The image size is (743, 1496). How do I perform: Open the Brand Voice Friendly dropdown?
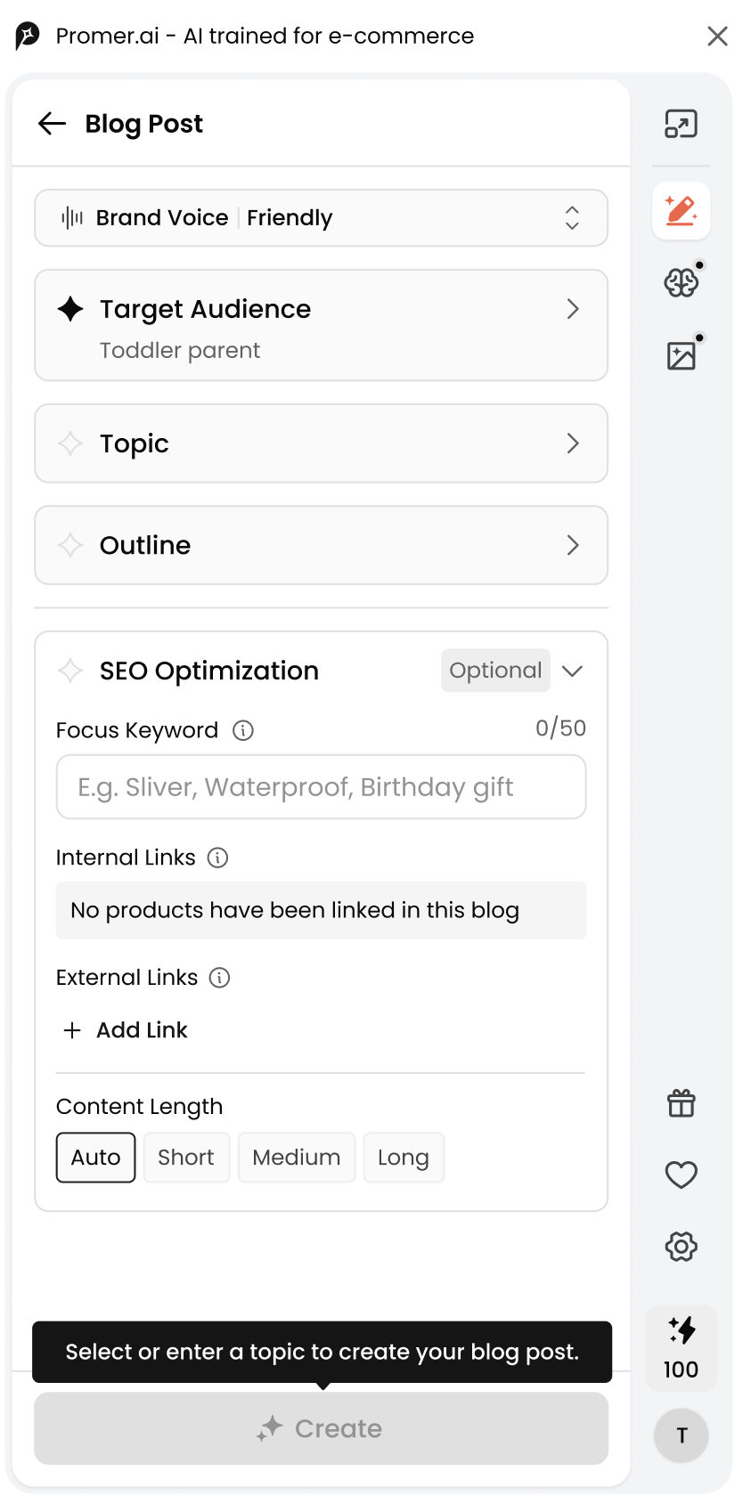coord(321,218)
